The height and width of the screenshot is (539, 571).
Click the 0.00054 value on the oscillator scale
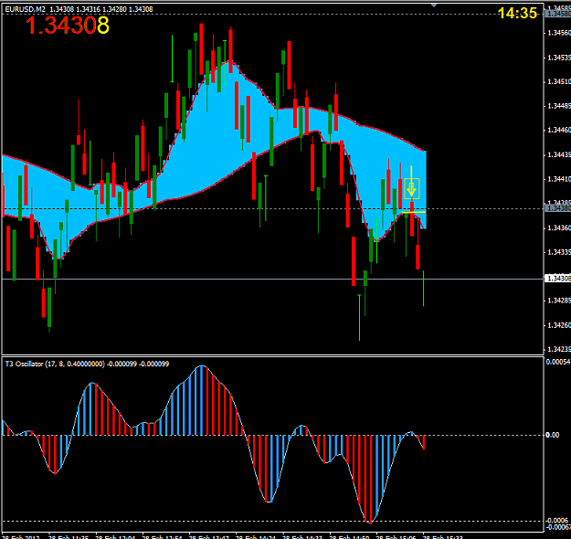(x=558, y=362)
